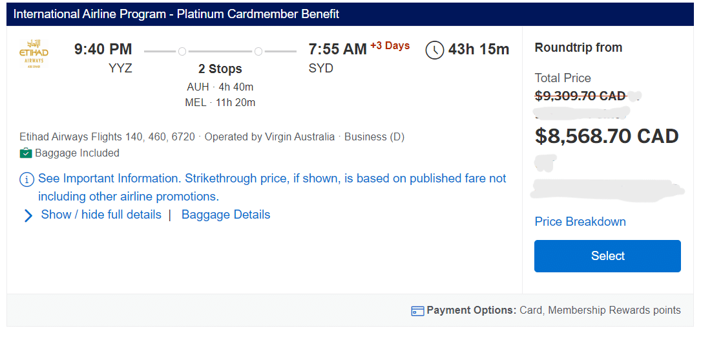Click the green Baggage Included suitcase icon
The width and height of the screenshot is (701, 337).
pyautogui.click(x=26, y=153)
